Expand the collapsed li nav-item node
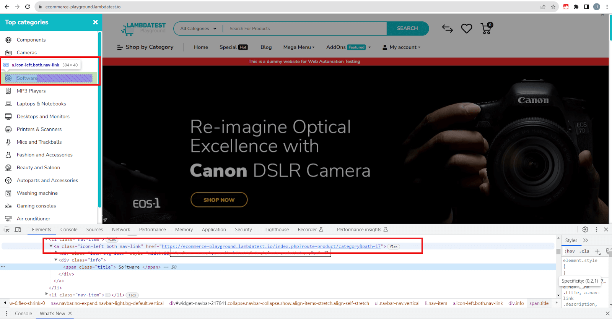The image size is (612, 319). click(47, 294)
